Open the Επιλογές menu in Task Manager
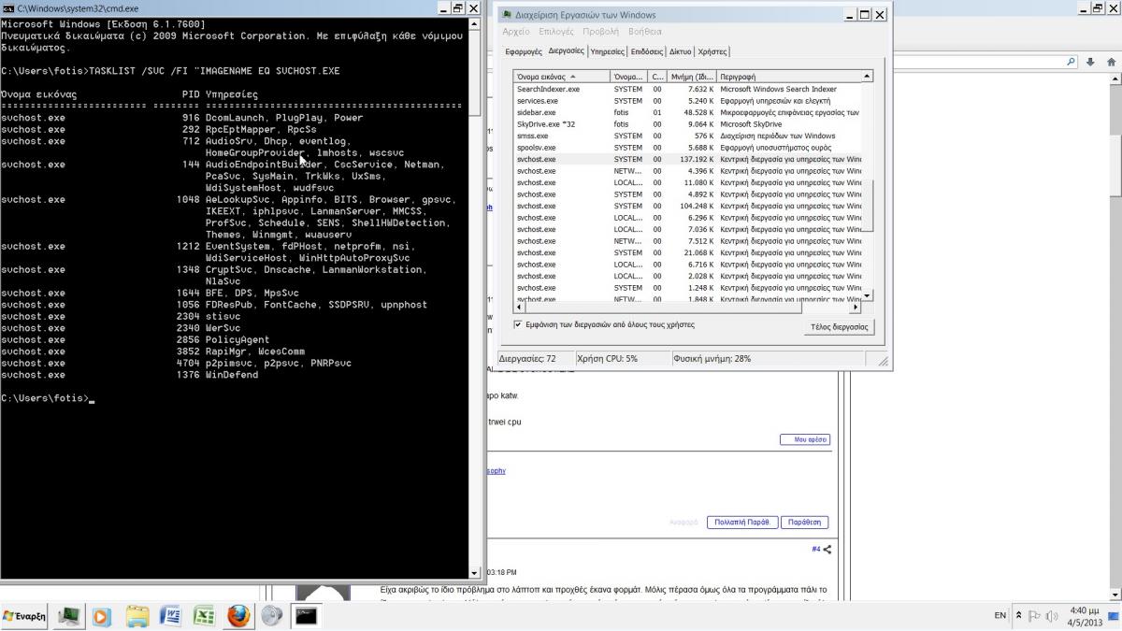Screen dimensions: 1122x631 [x=556, y=32]
